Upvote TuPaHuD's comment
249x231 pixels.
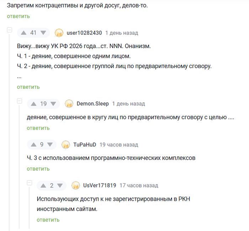pyautogui.click(x=34, y=145)
